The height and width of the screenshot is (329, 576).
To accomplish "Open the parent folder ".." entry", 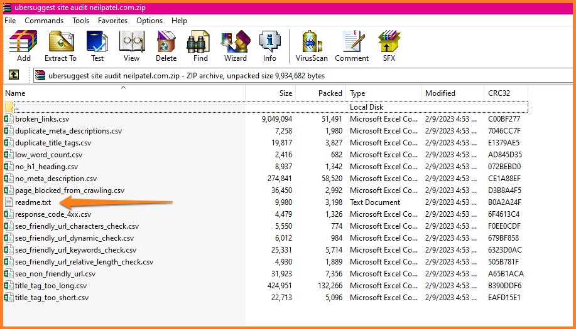I will click(17, 107).
